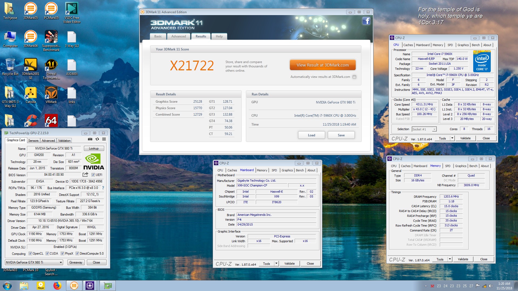Viewport: 518px width, 291px height.
Task: Click the Mainboard Model field X99-SOC Champion-CF
Action: 262,185
